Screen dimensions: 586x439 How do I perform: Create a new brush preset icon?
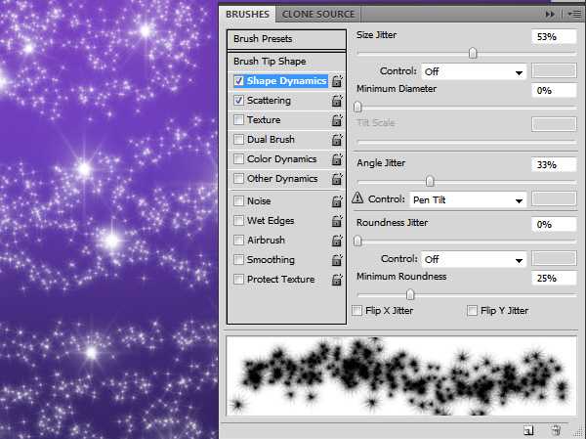528,429
